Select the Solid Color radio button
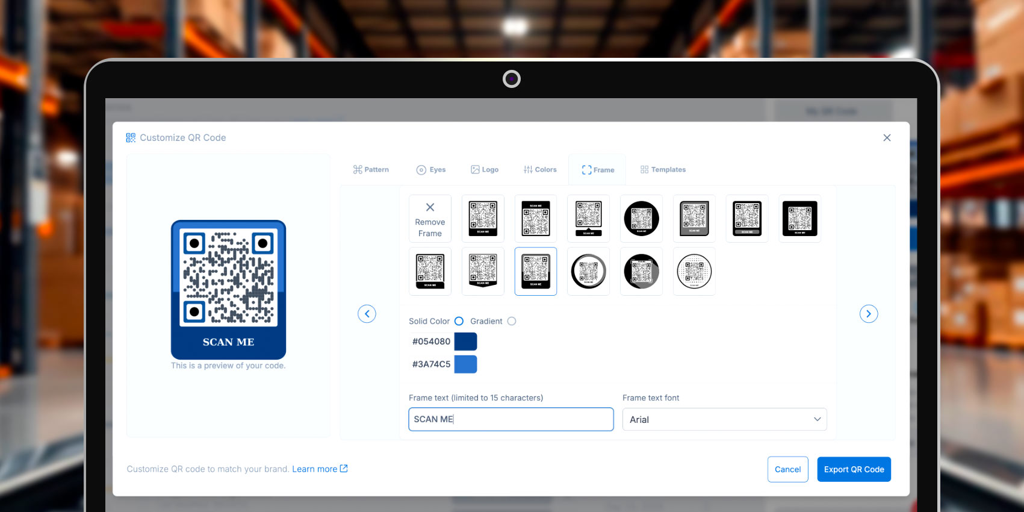This screenshot has width=1024, height=512. [x=459, y=321]
